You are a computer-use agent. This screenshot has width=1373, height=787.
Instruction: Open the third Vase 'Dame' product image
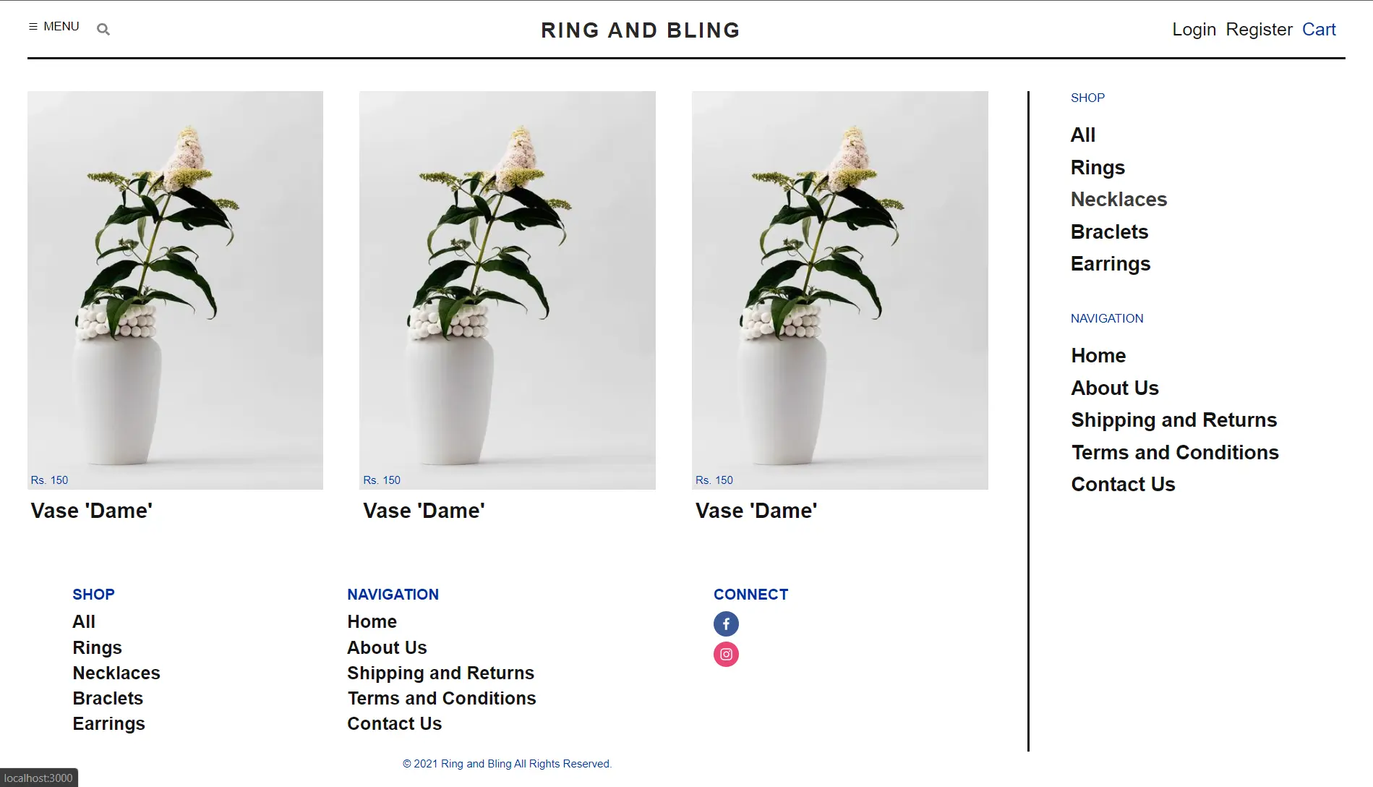click(x=840, y=290)
